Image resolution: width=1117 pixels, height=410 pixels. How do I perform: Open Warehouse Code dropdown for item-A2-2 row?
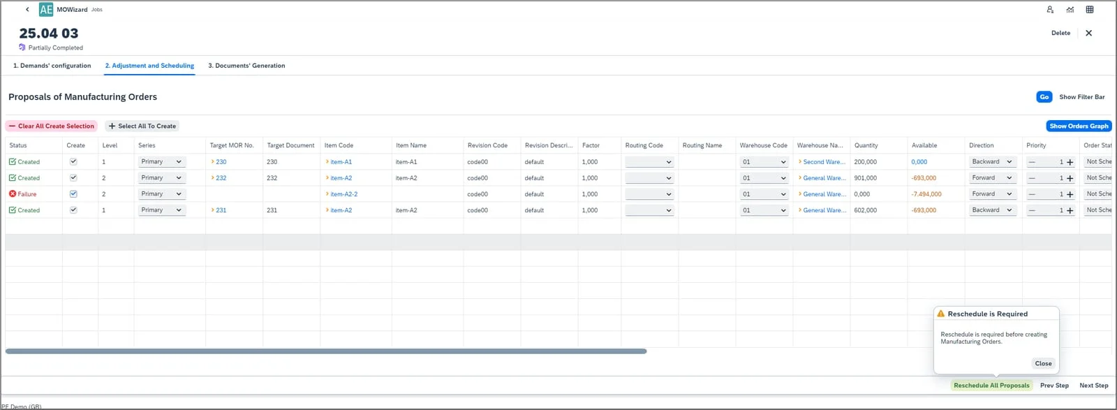click(x=764, y=194)
